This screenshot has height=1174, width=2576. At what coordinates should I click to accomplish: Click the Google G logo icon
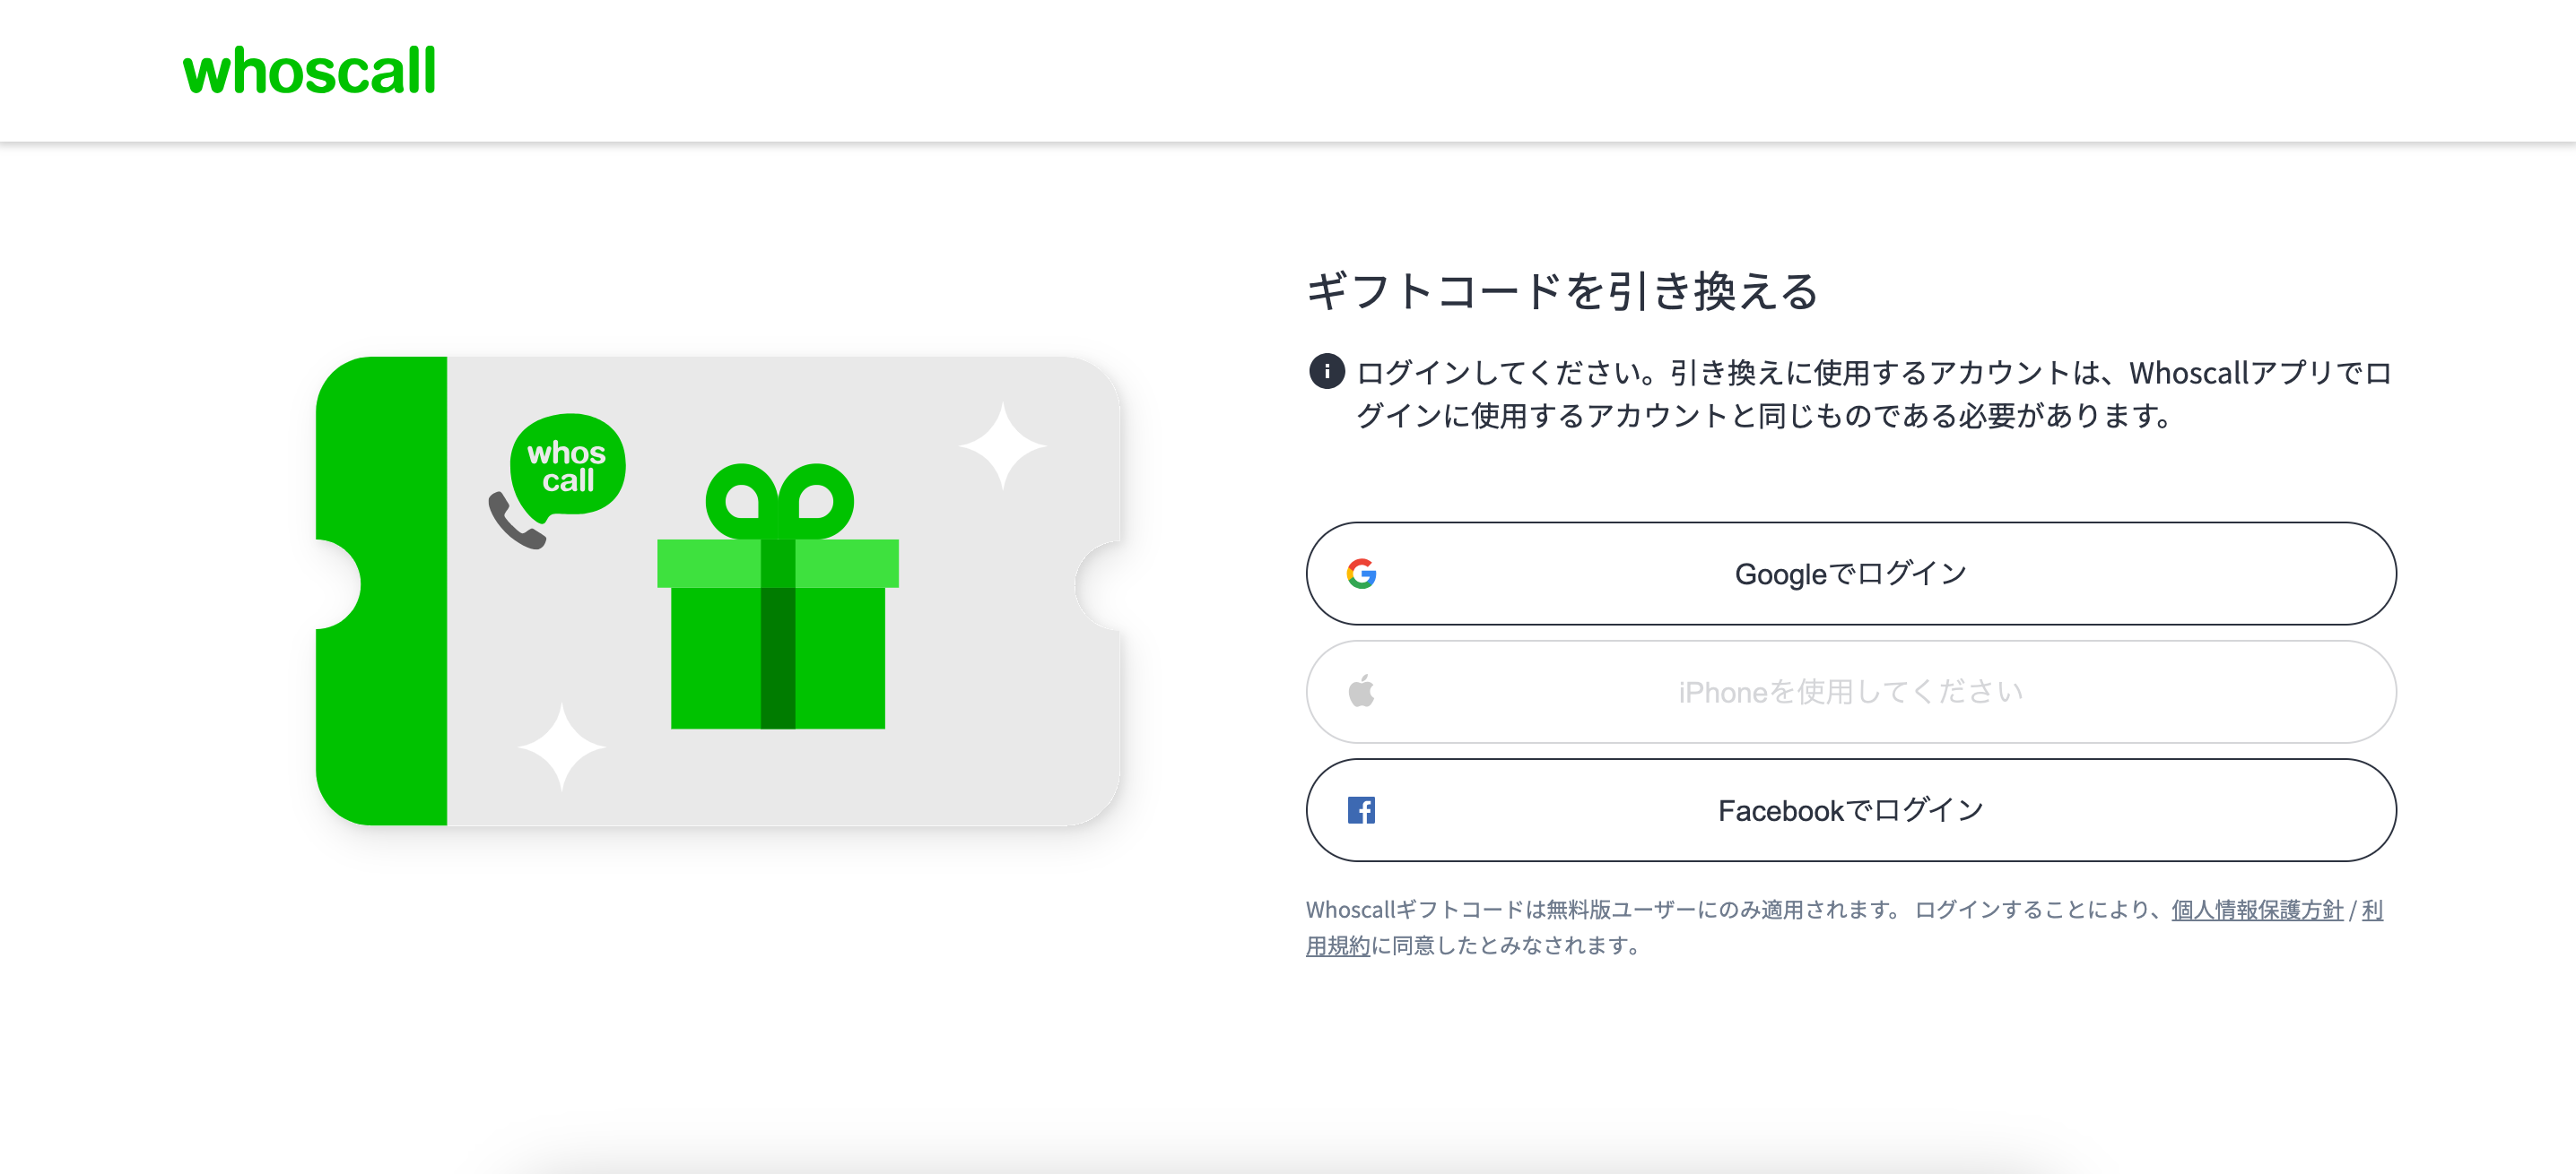point(1361,574)
